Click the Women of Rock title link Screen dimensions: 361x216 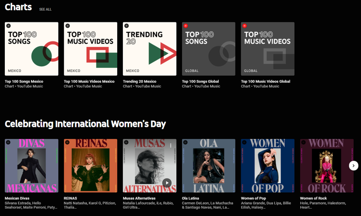313,198
